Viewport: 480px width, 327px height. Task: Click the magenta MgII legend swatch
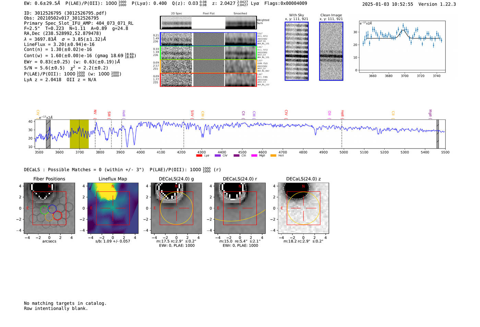click(x=254, y=156)
